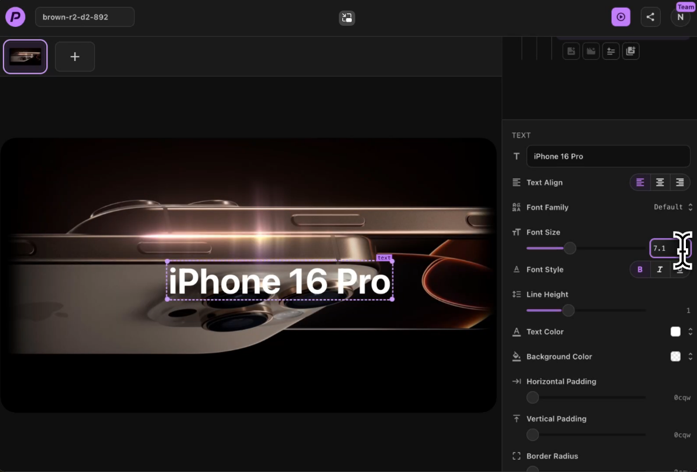Click the add text element icon
This screenshot has width=697, height=472.
coord(611,51)
